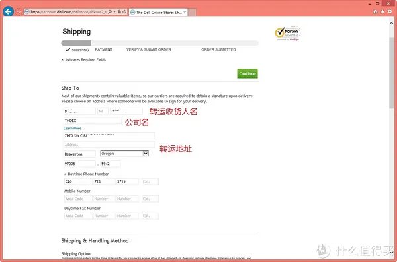Click the address bar search magnifier icon

pyautogui.click(x=110, y=12)
